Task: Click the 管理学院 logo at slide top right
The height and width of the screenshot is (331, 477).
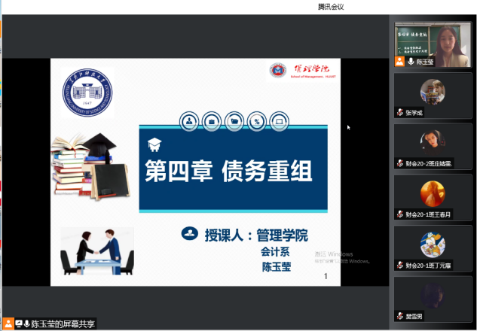Action: click(298, 71)
